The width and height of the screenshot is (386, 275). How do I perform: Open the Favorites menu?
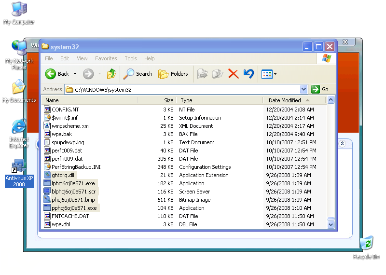(x=106, y=58)
